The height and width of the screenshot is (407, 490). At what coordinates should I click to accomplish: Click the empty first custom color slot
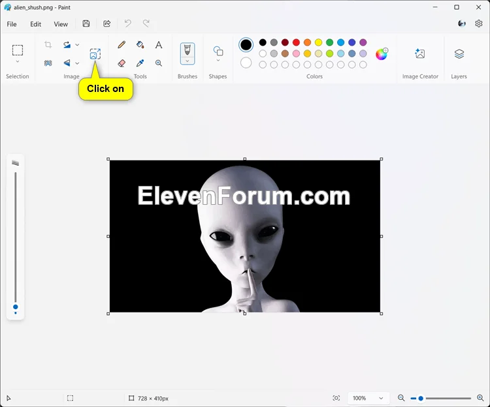(x=263, y=65)
